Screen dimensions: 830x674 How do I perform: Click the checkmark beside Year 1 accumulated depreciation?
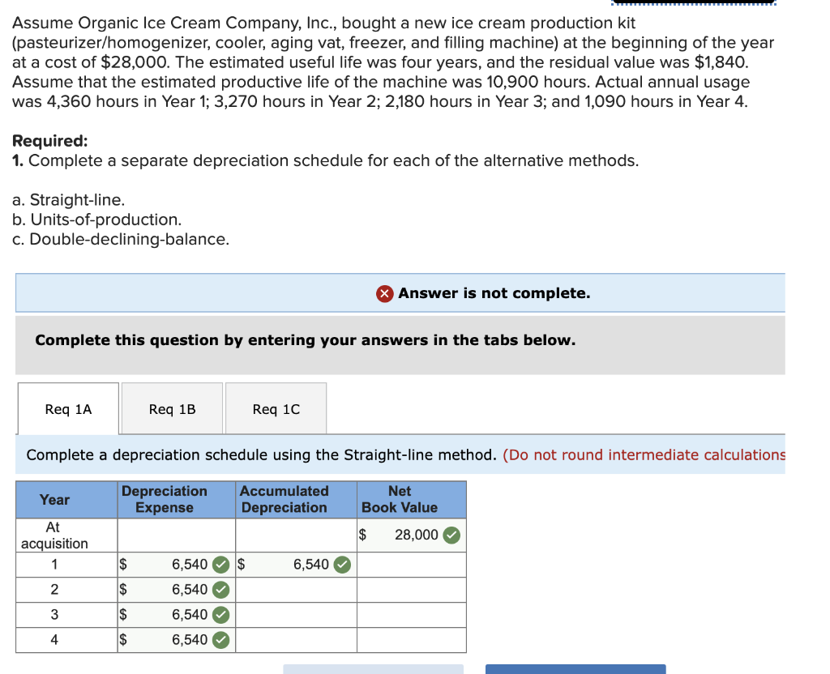point(341,565)
